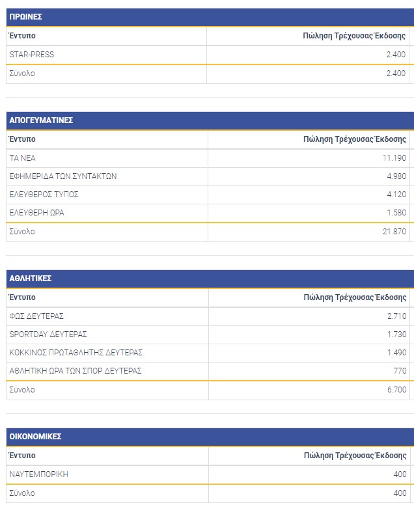
Task: Click the STAR-PRESS newspaper entry
Action: click(x=32, y=55)
